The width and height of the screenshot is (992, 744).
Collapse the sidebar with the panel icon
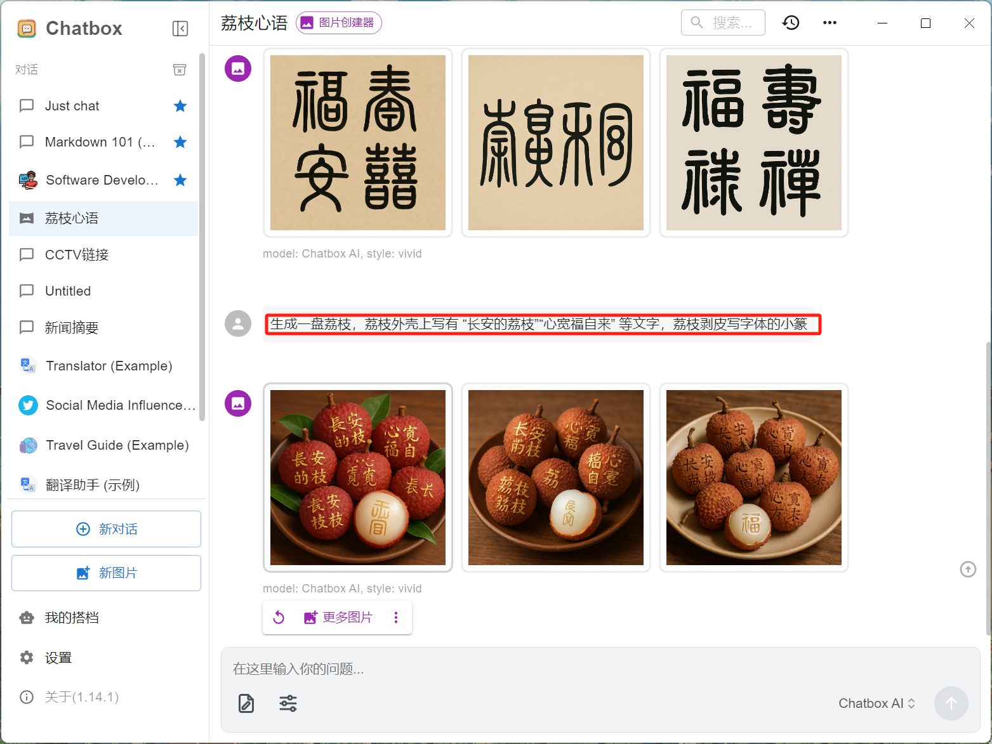tap(180, 29)
